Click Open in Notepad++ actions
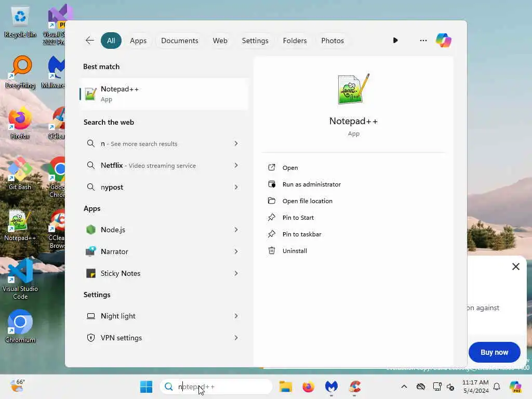 point(353,168)
